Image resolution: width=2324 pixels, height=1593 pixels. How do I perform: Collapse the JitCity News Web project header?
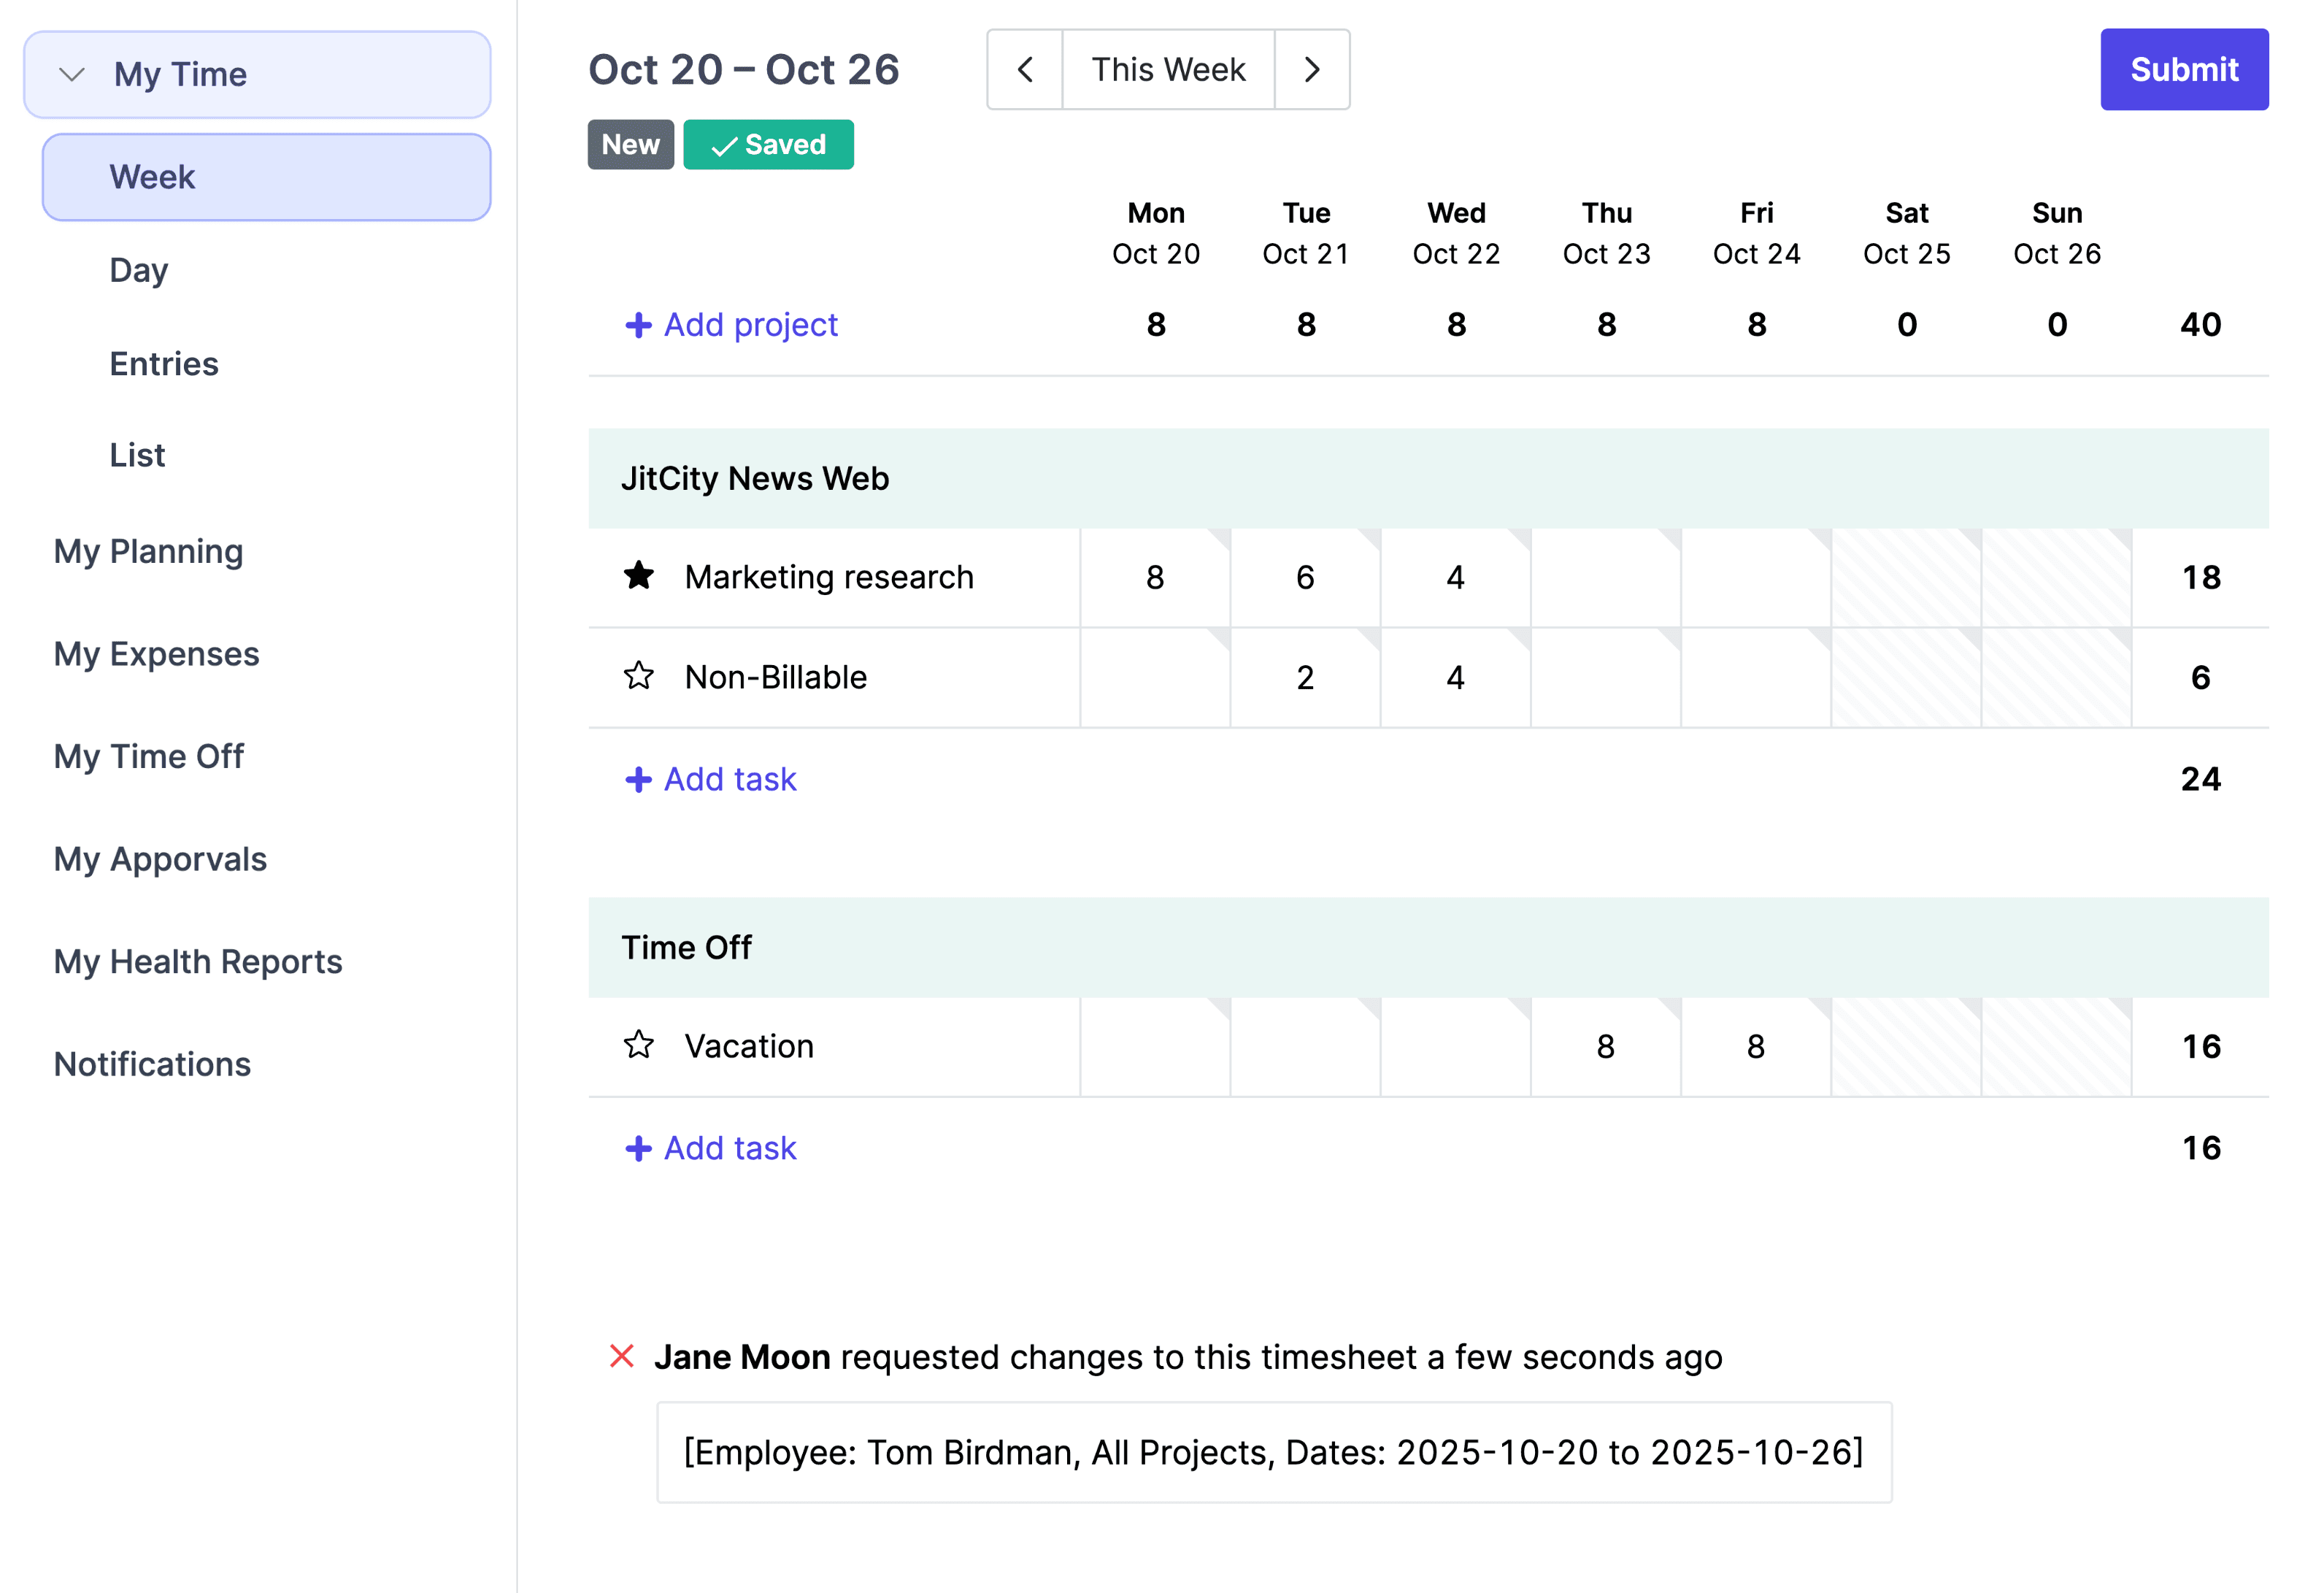click(x=755, y=478)
